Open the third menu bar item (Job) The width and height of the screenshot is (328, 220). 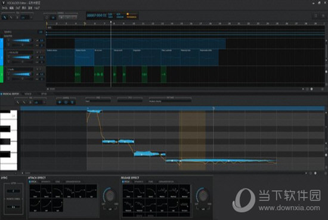(x=18, y=8)
